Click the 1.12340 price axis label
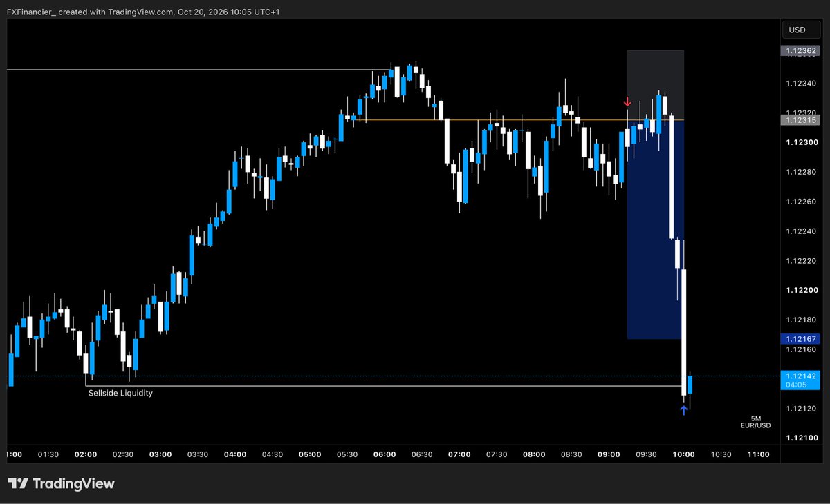The height and width of the screenshot is (504, 830). pos(802,84)
